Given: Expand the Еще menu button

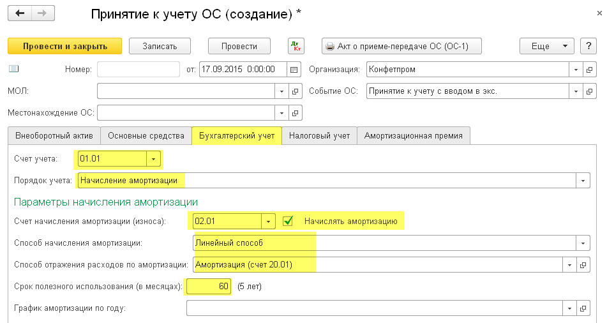Looking at the screenshot, I should tap(546, 46).
